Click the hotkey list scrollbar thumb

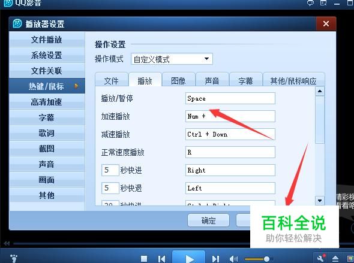320,119
